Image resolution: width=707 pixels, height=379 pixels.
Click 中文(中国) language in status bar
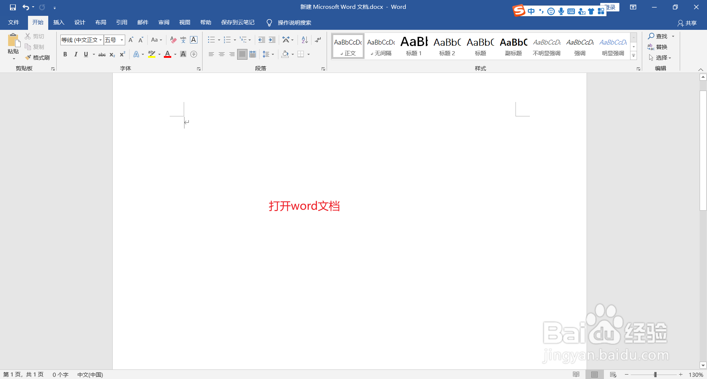(90, 375)
